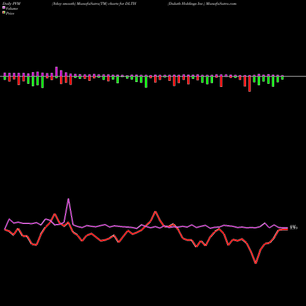Screen dimensions: 306x306
Task: Click the Daily PVM title text
Action: tap(12, 4)
